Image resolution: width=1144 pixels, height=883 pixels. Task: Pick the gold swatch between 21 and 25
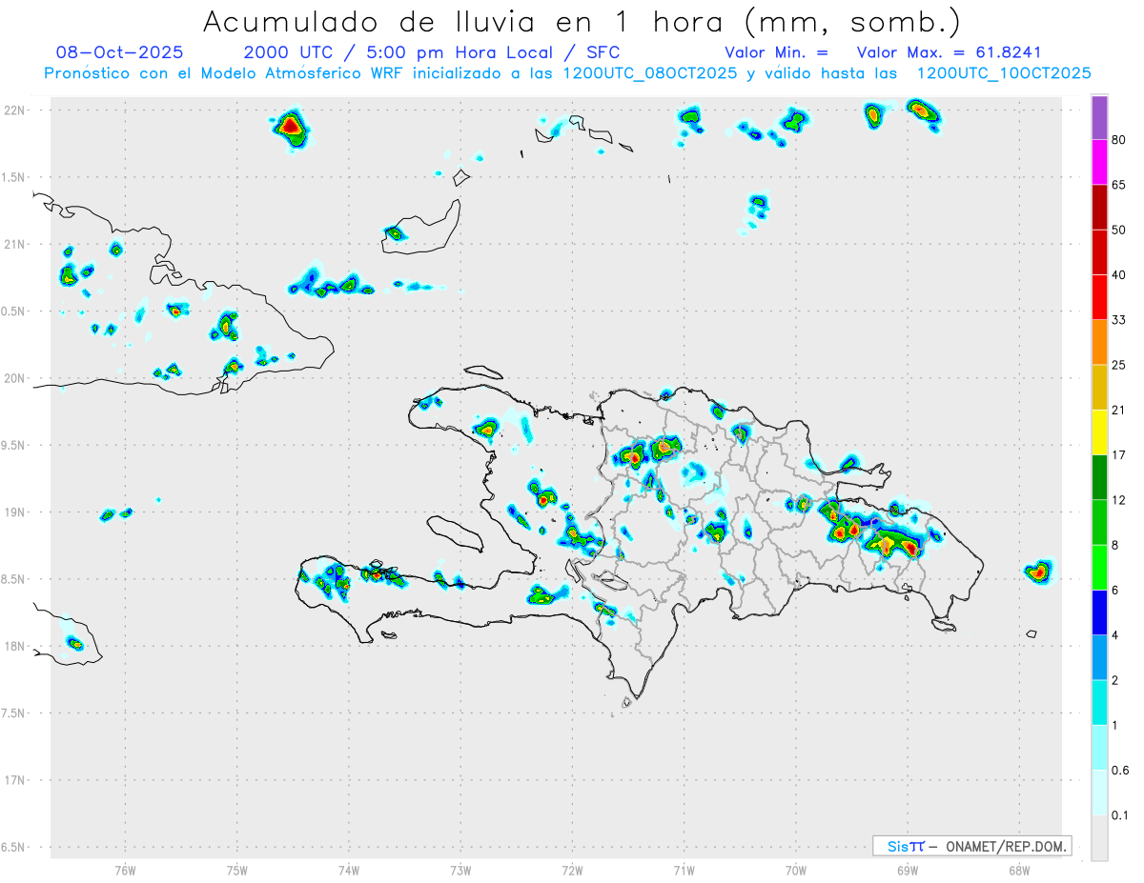1099,387
